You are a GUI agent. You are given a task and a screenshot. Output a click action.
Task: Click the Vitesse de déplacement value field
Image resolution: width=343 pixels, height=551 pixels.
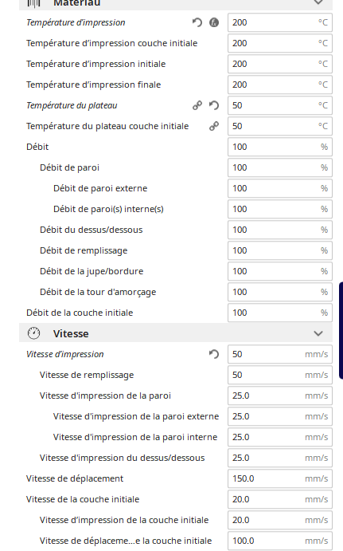pos(280,478)
